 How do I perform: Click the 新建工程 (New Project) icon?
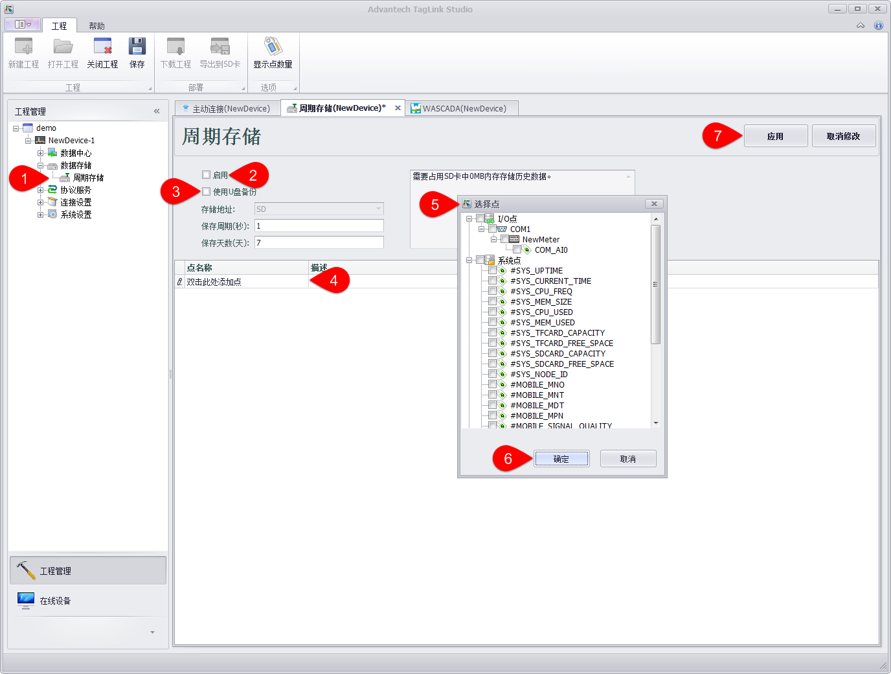pos(23,47)
